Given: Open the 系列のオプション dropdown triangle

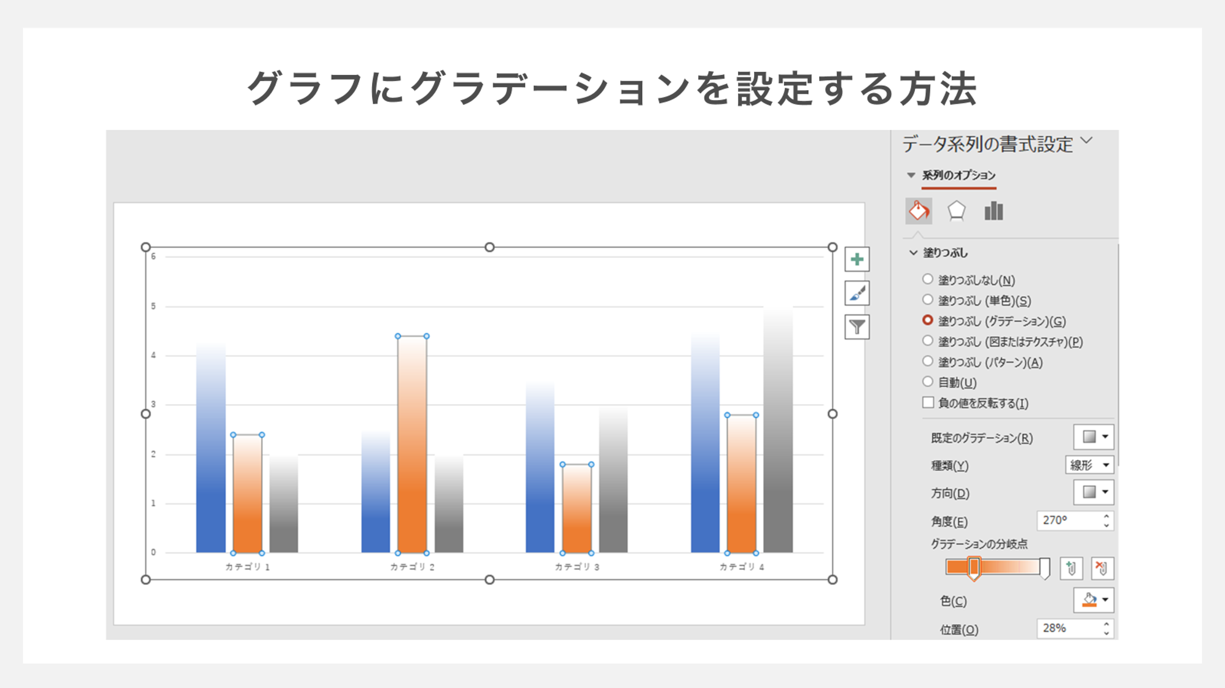Looking at the screenshot, I should click(x=911, y=175).
